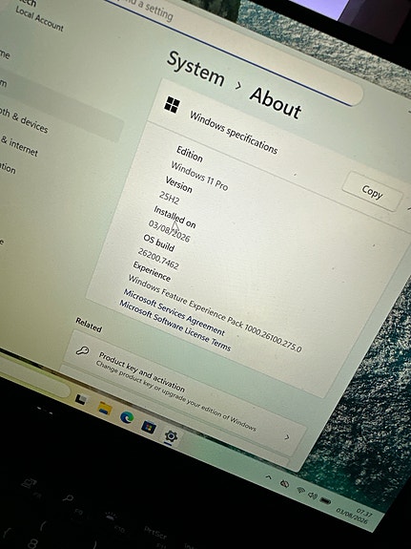
Task: Click the Settings gear taskbar icon
Action: (171, 436)
